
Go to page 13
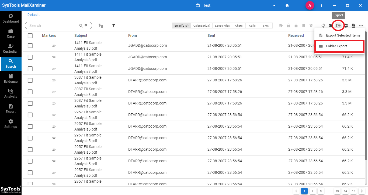337,191
